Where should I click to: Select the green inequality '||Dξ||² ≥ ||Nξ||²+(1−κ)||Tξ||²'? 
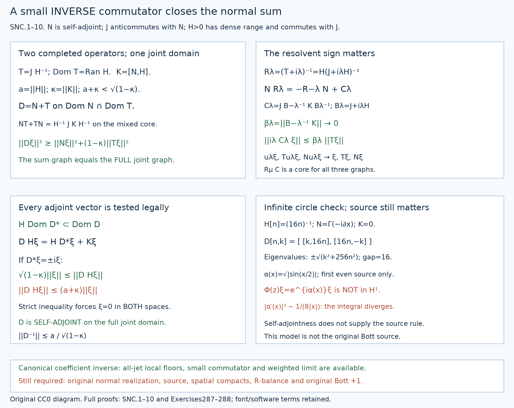click(x=73, y=143)
